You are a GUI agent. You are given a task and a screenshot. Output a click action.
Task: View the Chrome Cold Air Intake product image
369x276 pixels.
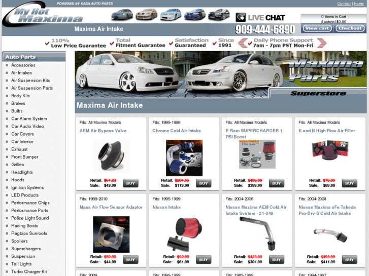click(x=184, y=158)
